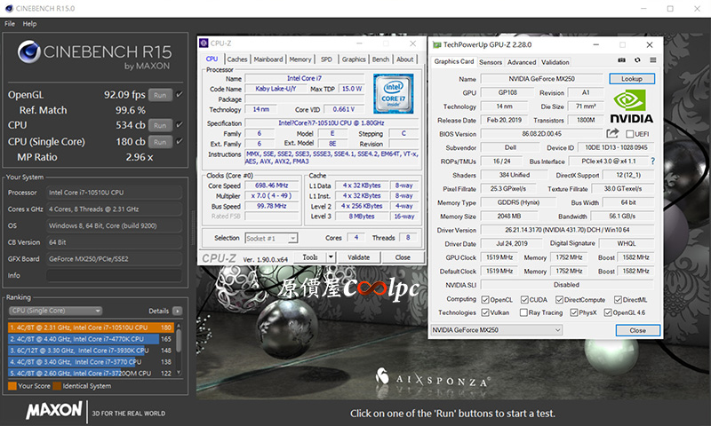This screenshot has width=711, height=426.
Task: Switch to the Validation tab in GPU-Z
Action: coord(555,62)
